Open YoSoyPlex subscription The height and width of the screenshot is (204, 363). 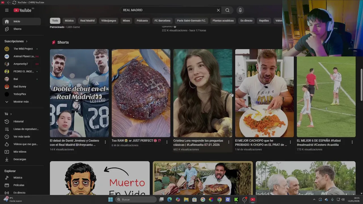[x=22, y=94]
